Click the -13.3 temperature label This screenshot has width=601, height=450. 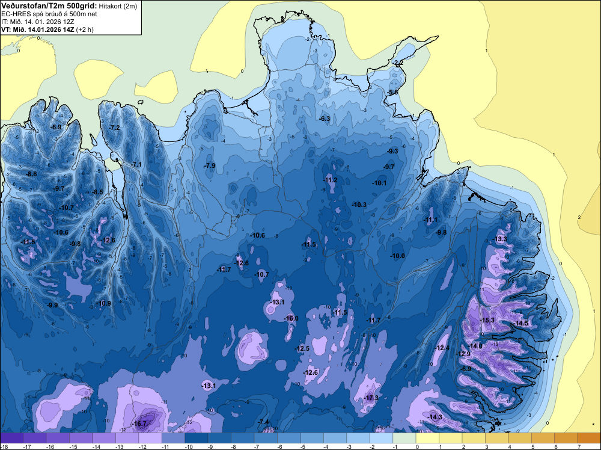[500, 239]
